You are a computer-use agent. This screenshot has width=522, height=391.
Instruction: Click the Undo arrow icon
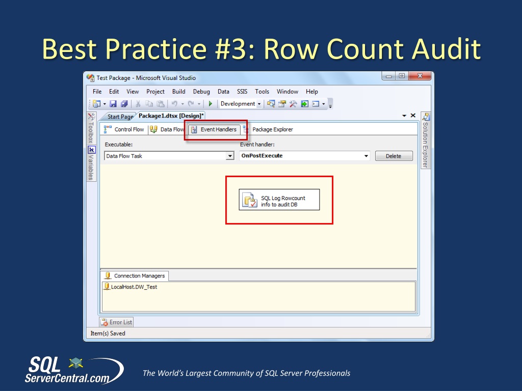point(174,104)
